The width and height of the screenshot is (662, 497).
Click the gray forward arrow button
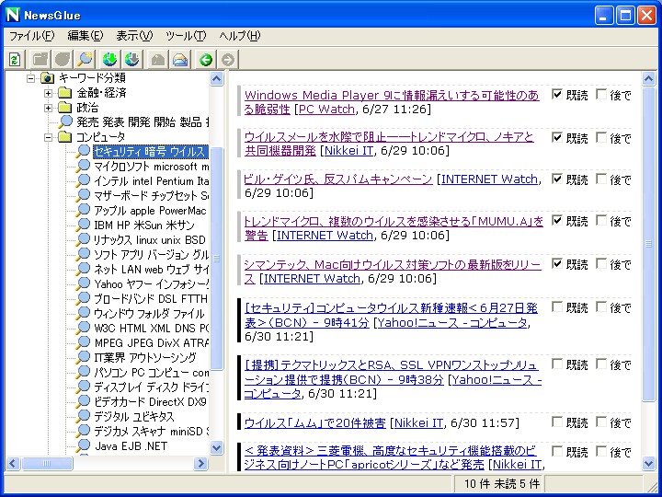pyautogui.click(x=228, y=59)
